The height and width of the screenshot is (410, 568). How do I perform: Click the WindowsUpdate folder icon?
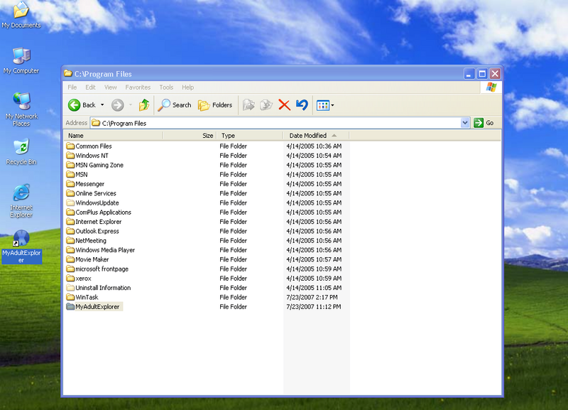(70, 203)
